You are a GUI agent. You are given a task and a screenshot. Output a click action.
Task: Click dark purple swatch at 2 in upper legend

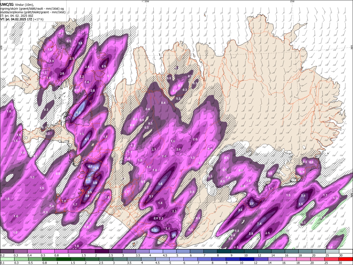coord(102,251)
